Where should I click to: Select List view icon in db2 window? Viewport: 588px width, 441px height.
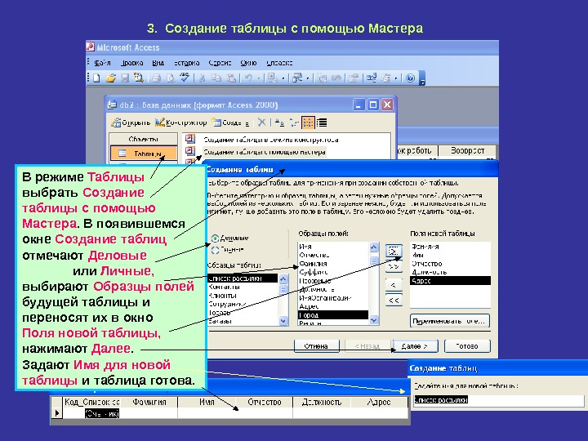[x=308, y=122]
